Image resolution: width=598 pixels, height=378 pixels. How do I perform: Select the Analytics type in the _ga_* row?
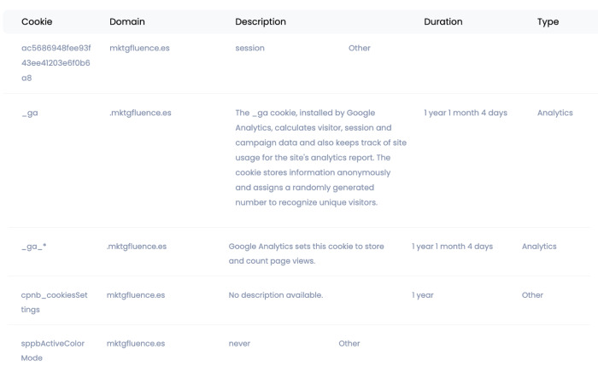click(x=539, y=247)
